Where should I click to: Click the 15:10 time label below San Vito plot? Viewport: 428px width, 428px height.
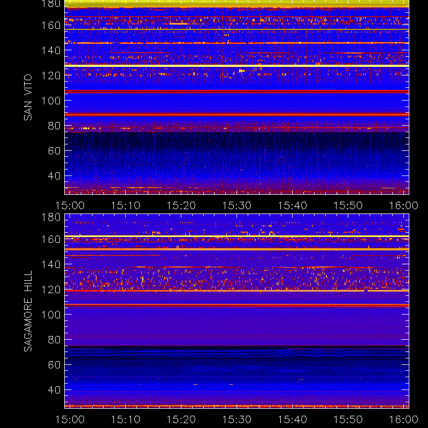point(126,205)
